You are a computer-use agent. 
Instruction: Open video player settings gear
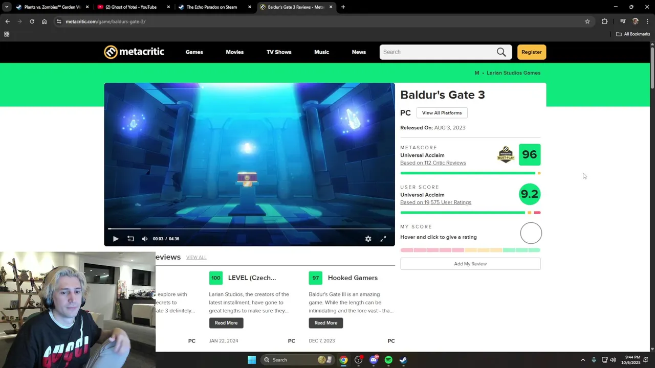coord(368,239)
